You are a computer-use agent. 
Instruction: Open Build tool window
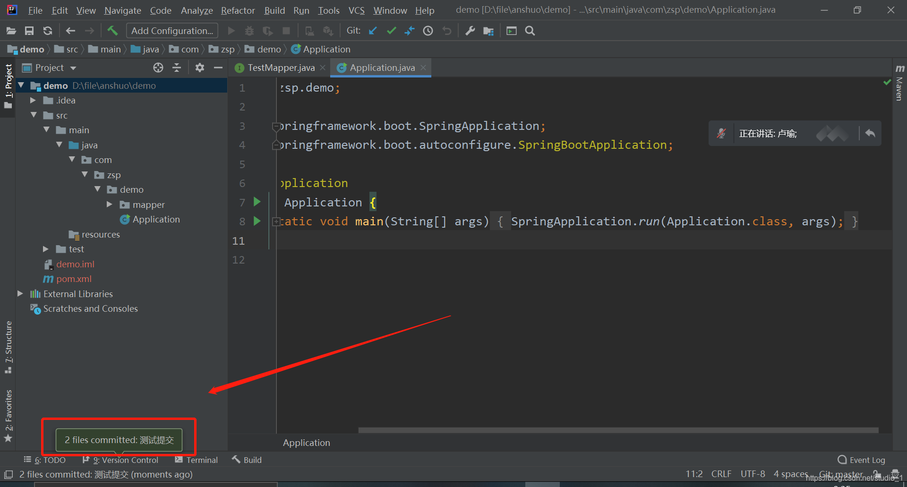pyautogui.click(x=247, y=460)
